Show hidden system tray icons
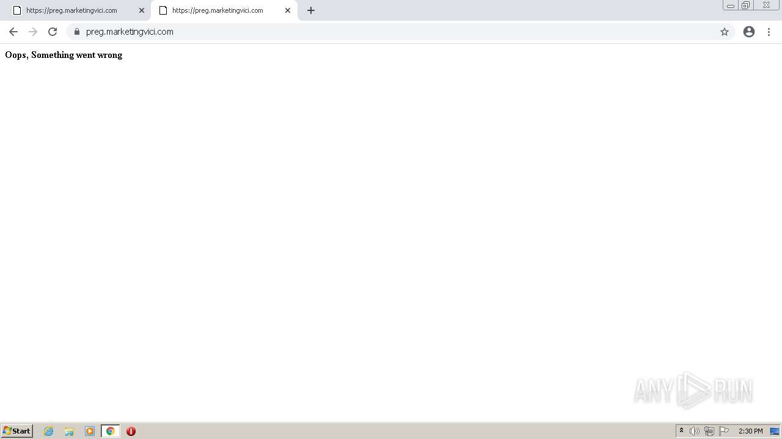The image size is (782, 439). click(681, 431)
